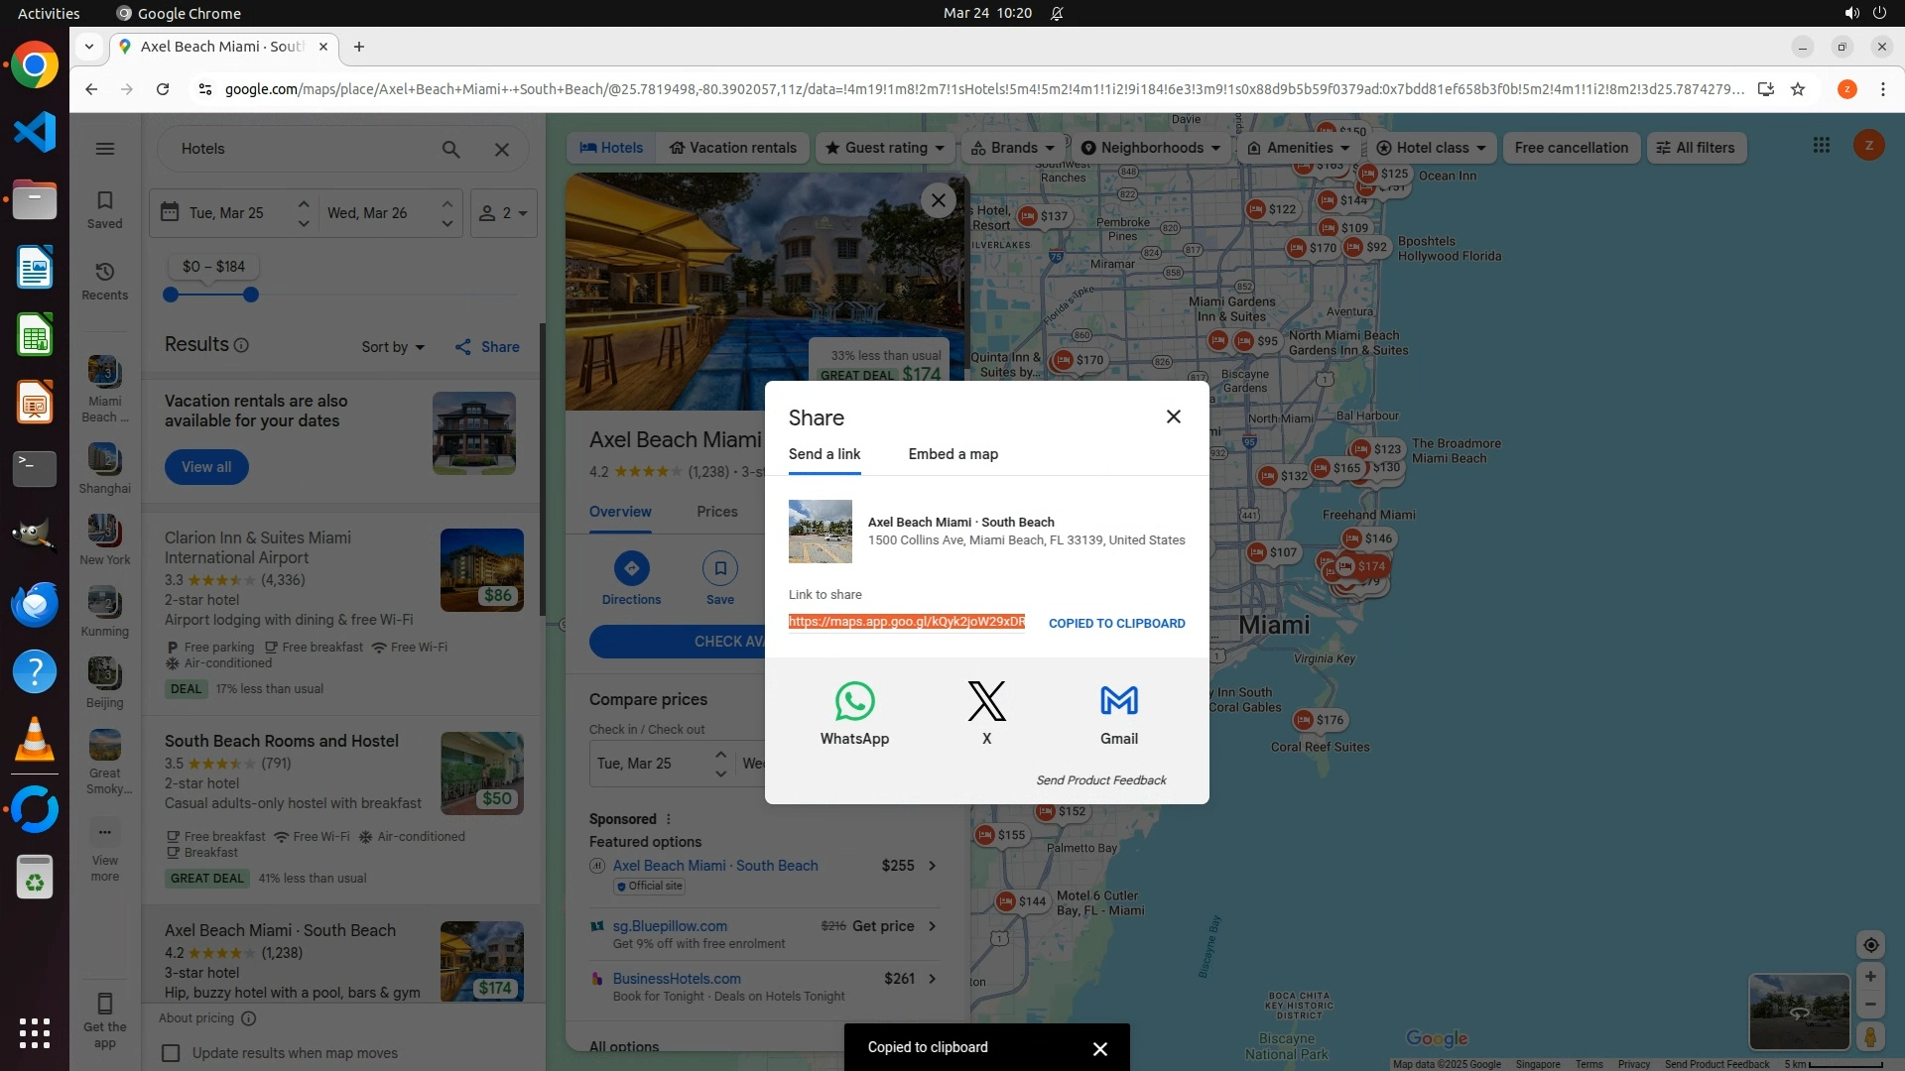Toggle the Free cancellation filter
This screenshot has height=1071, width=1905.
click(x=1571, y=148)
